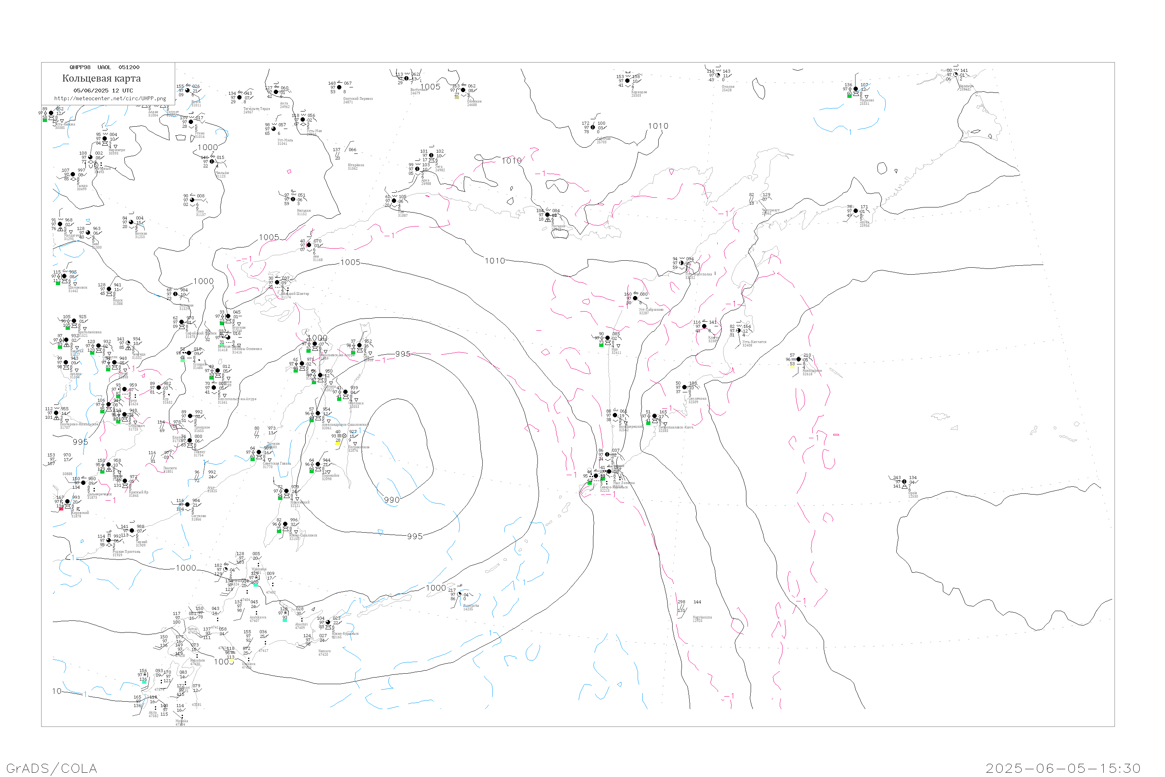Click the 990 isobar label
1165x777 pixels.
(x=392, y=500)
